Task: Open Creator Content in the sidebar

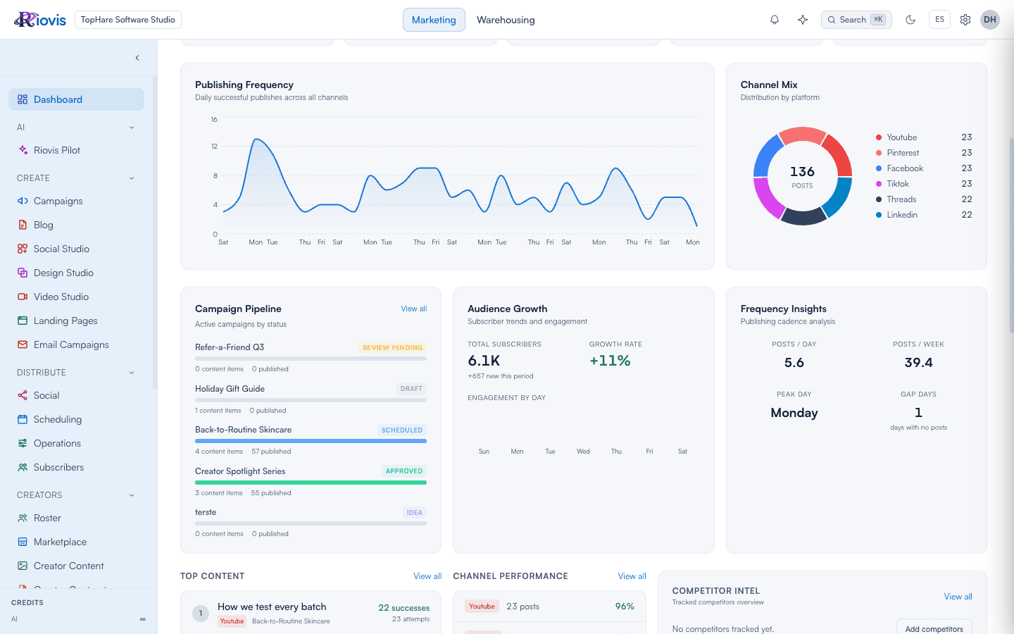Action: [76, 566]
